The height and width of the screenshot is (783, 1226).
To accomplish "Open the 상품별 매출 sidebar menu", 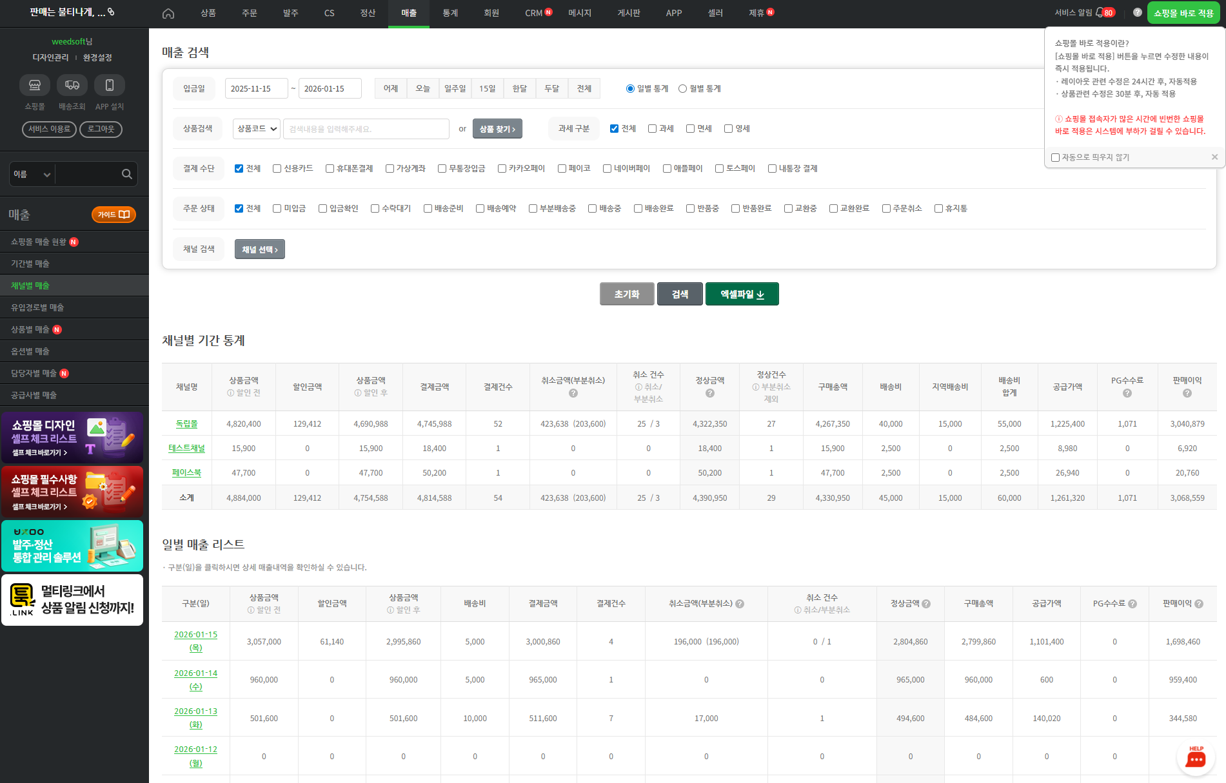I will (74, 329).
